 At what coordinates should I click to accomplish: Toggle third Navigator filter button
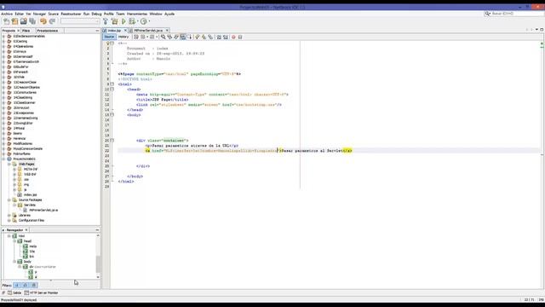(34, 285)
